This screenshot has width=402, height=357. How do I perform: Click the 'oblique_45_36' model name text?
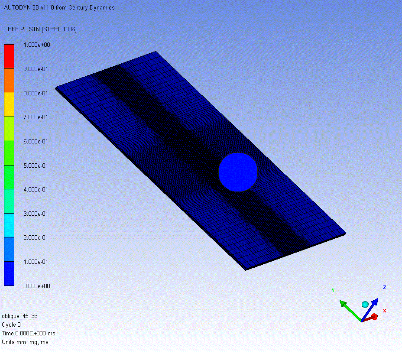click(20, 316)
